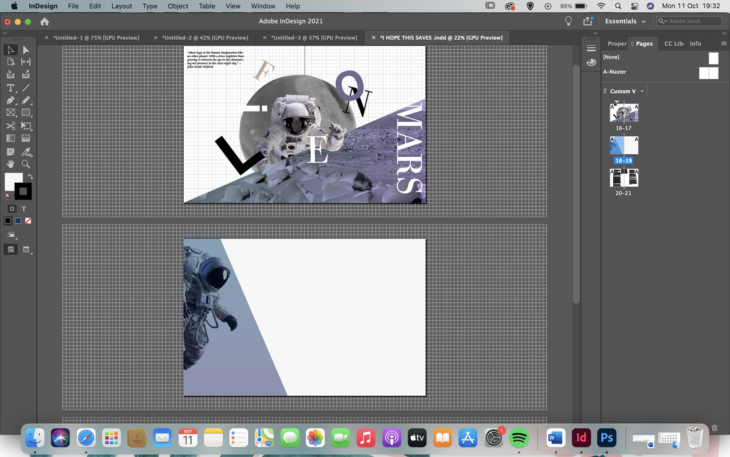730x457 pixels.
Task: Expand the Custom V page size dropdown
Action: [x=627, y=91]
